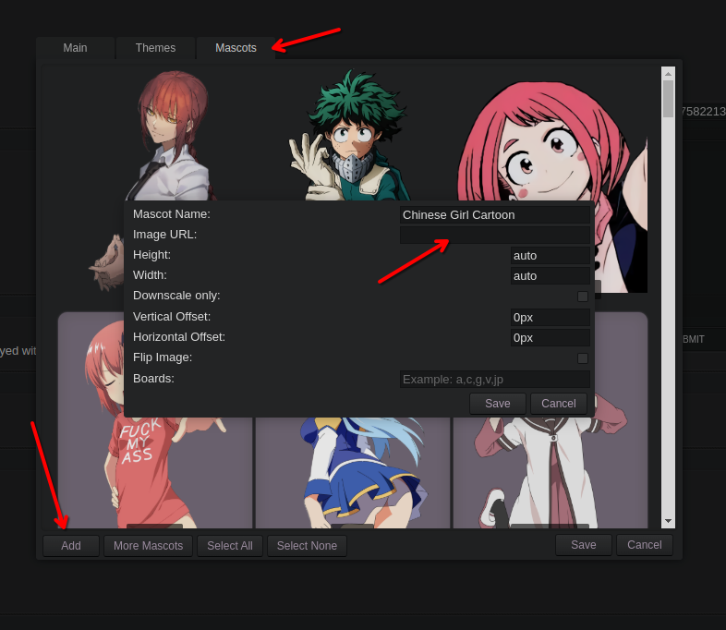Save the new mascot in dialog
The height and width of the screenshot is (630, 726).
[x=498, y=404]
